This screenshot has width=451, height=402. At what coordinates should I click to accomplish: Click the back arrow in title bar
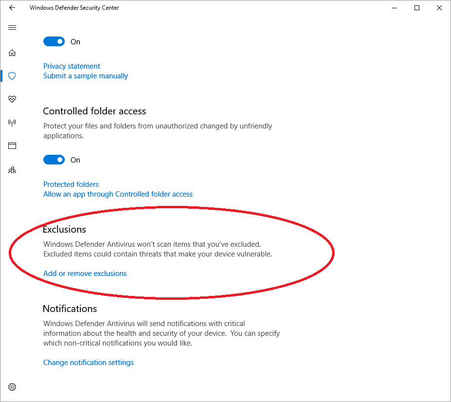pyautogui.click(x=12, y=8)
